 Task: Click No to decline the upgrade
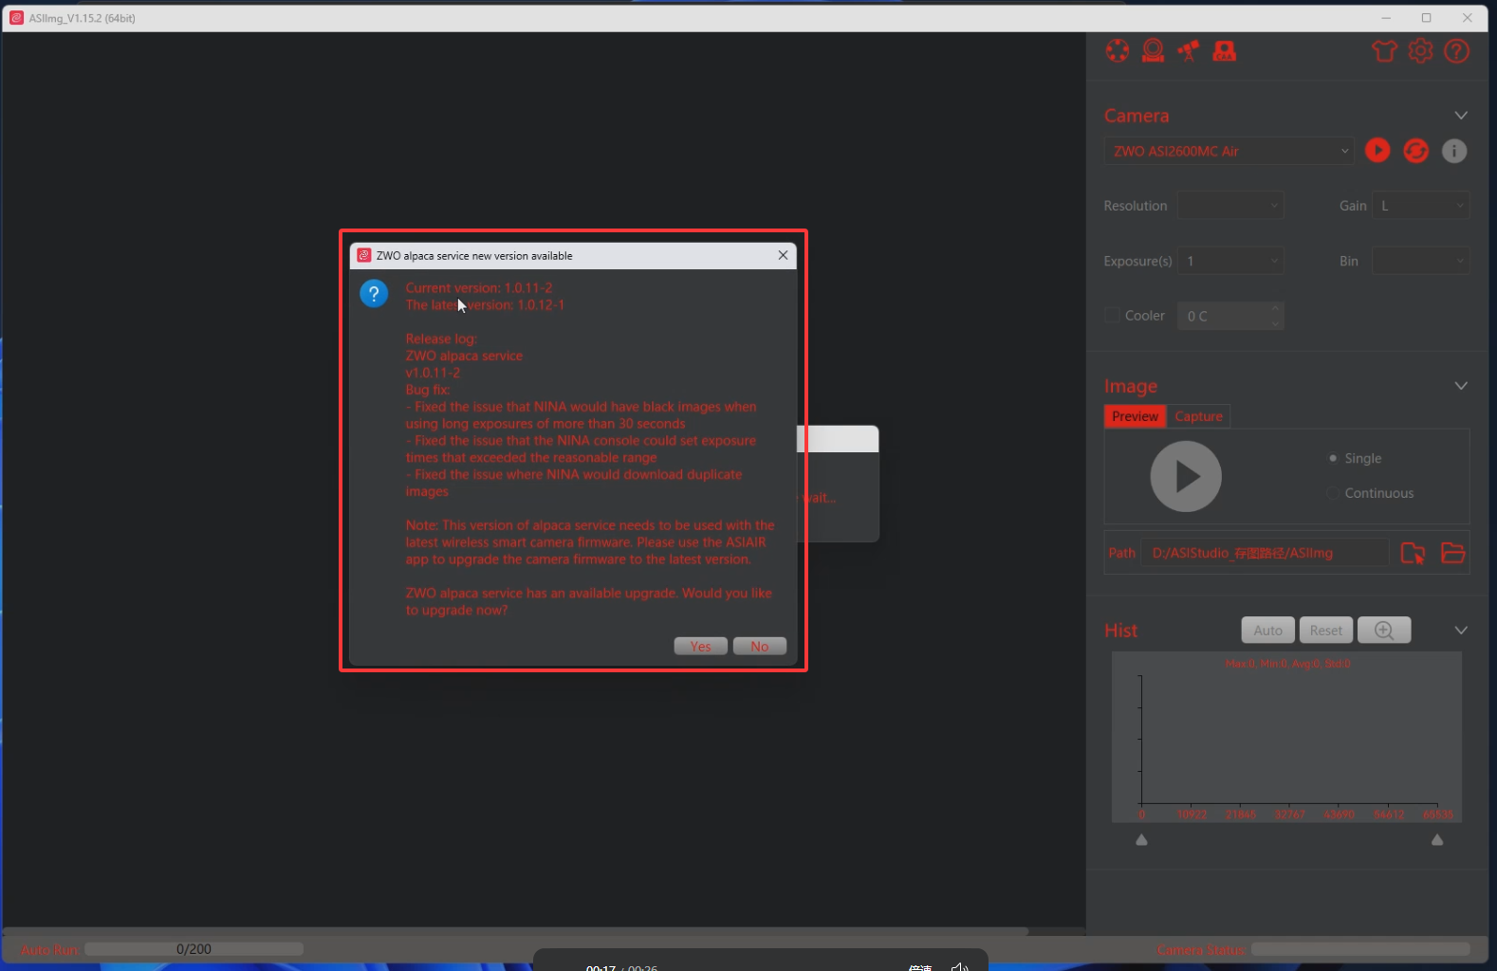pyautogui.click(x=760, y=647)
